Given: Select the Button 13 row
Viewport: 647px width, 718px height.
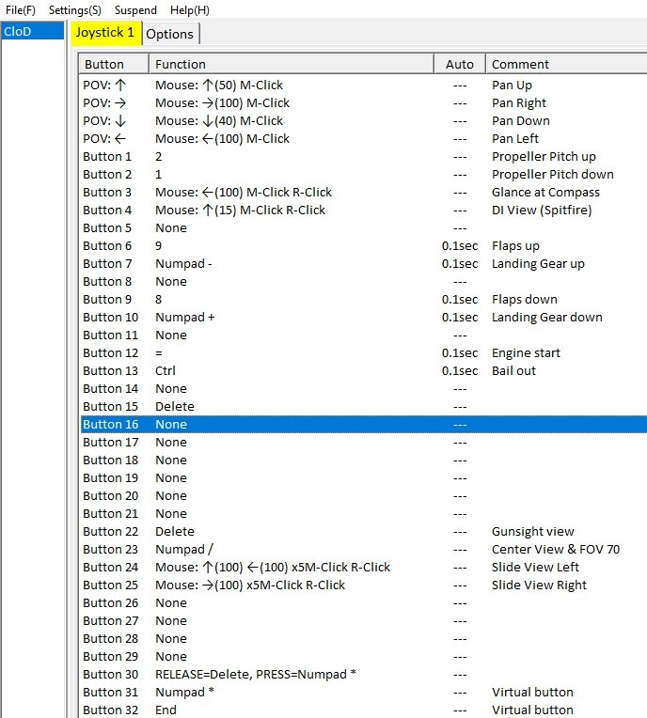Looking at the screenshot, I should [x=364, y=371].
